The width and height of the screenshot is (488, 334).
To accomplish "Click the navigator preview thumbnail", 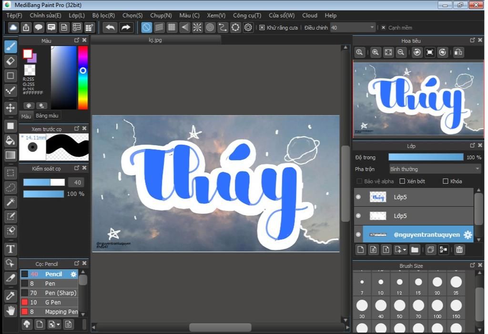I will (418, 99).
